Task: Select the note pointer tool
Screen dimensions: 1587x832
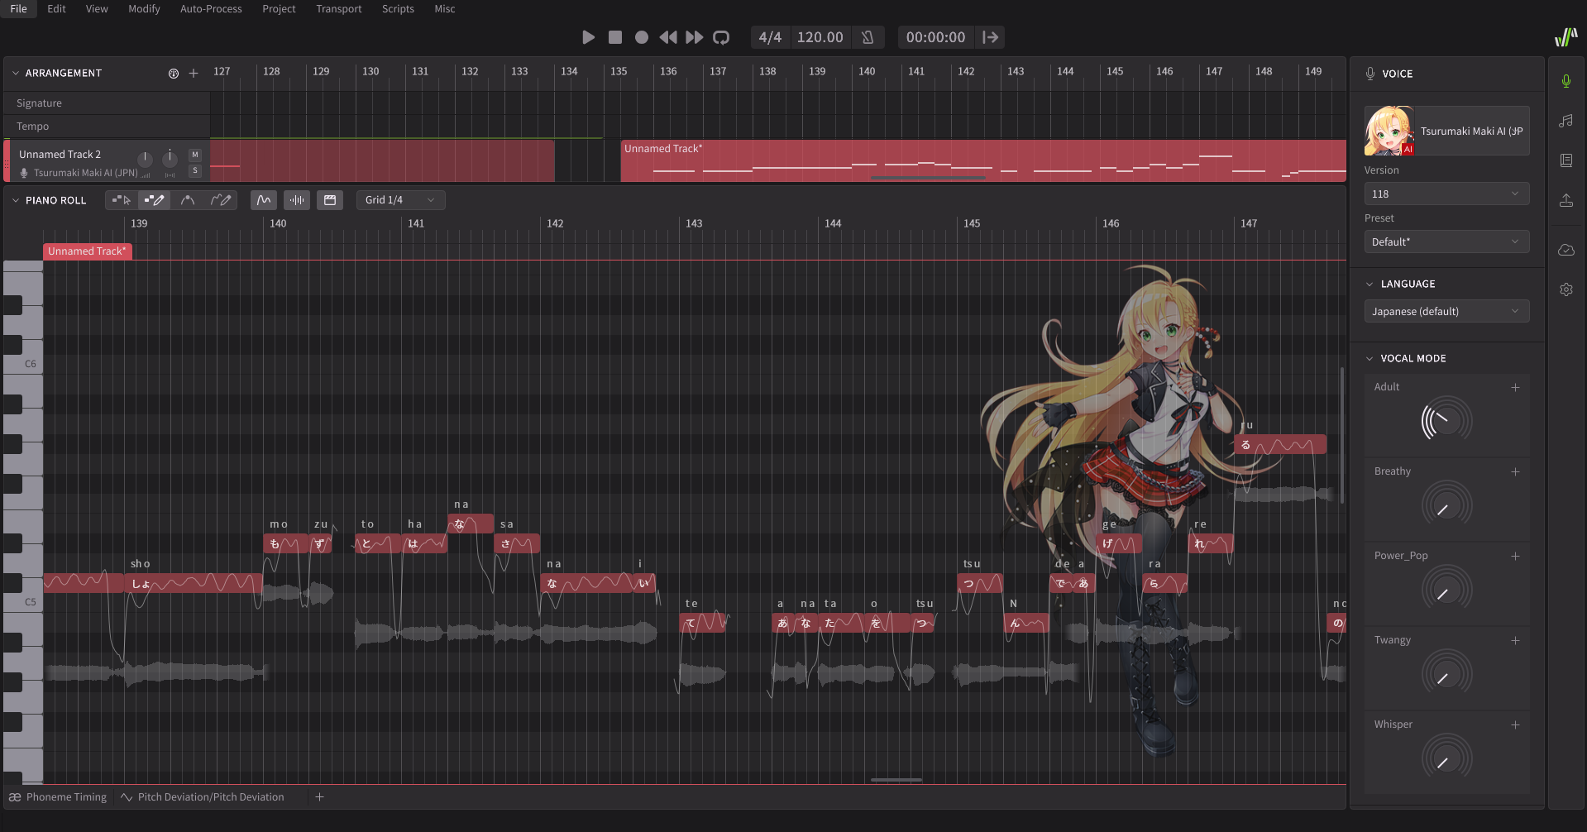Action: [x=122, y=200]
